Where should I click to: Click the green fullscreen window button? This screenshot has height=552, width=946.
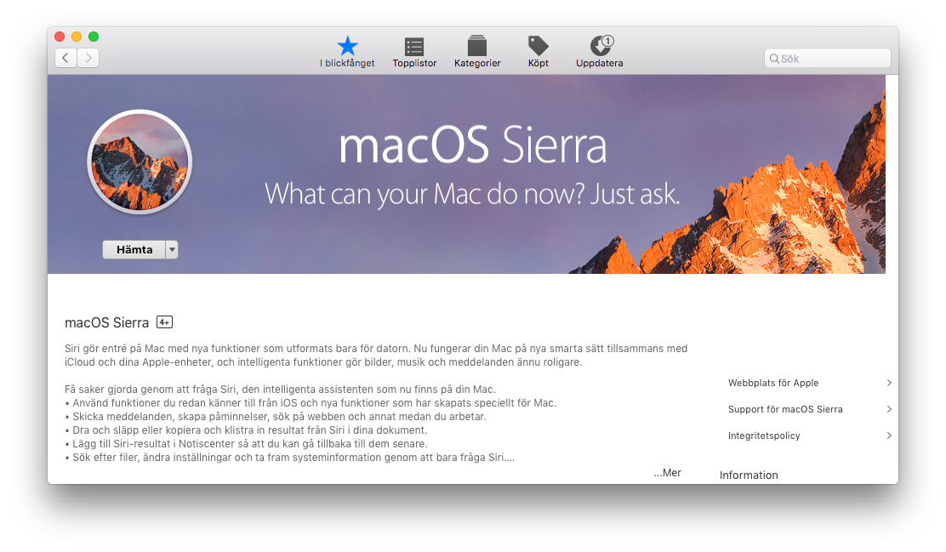[94, 37]
